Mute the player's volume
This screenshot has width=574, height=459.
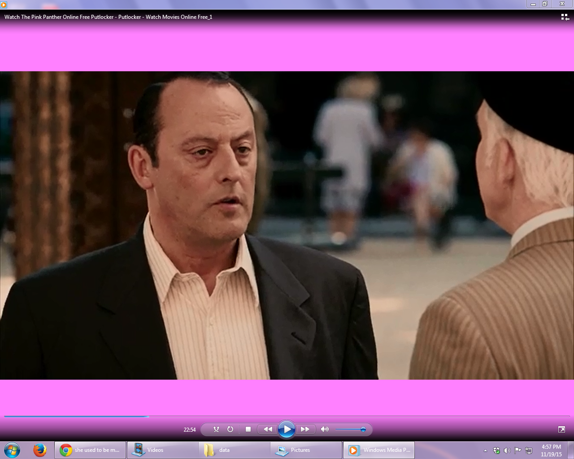tap(325, 429)
